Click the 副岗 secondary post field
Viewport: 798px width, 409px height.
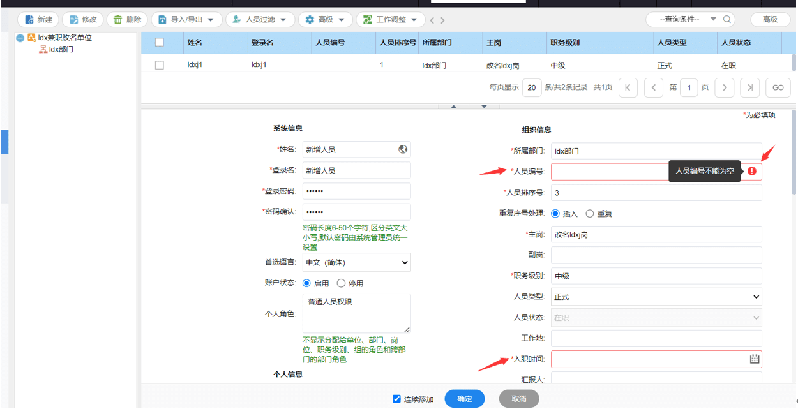point(656,255)
